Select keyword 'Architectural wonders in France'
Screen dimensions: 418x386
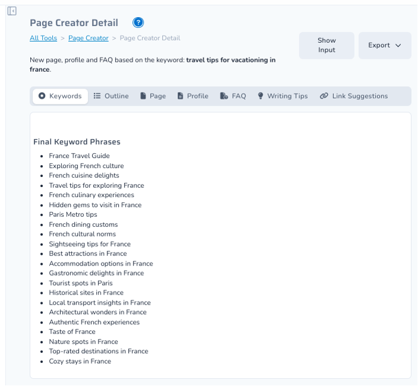pyautogui.click(x=98, y=312)
